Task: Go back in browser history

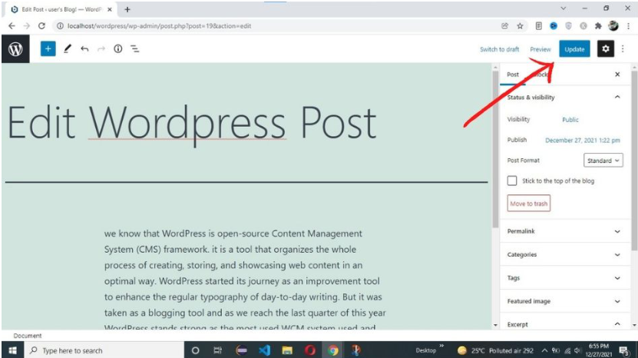Action: pyautogui.click(x=12, y=25)
